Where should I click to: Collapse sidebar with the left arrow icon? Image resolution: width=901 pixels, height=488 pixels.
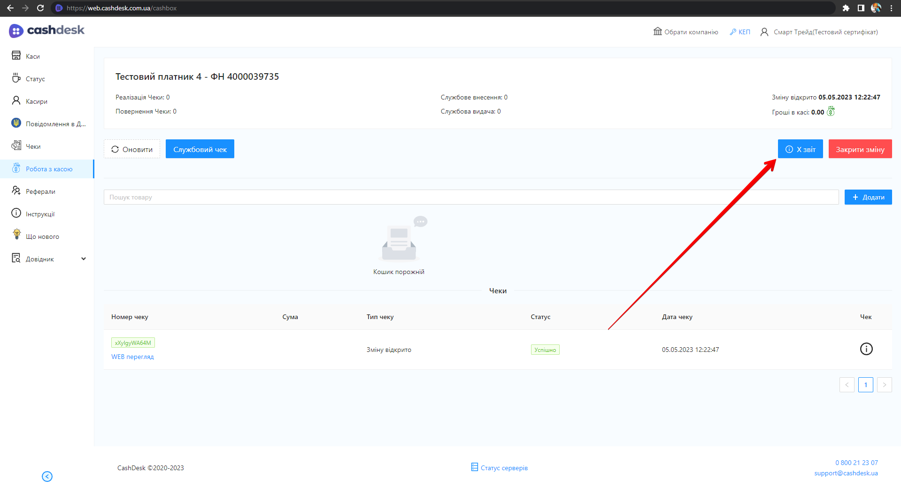point(47,476)
